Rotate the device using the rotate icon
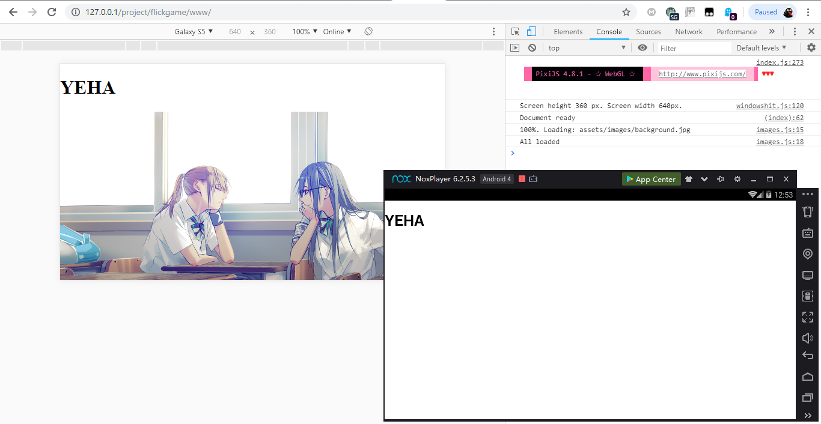Image resolution: width=821 pixels, height=424 pixels. click(x=368, y=31)
